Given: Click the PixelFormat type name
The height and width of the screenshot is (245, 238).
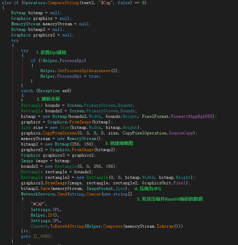Looking at the screenshot, I should 155,116.
